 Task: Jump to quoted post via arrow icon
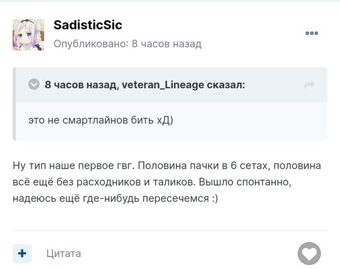click(310, 85)
